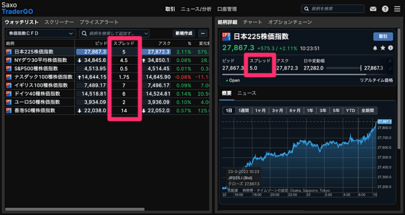Image resolution: width=405 pixels, height=215 pixels.
Task: Click the blue 取引 button in detail panel
Action: tap(383, 37)
